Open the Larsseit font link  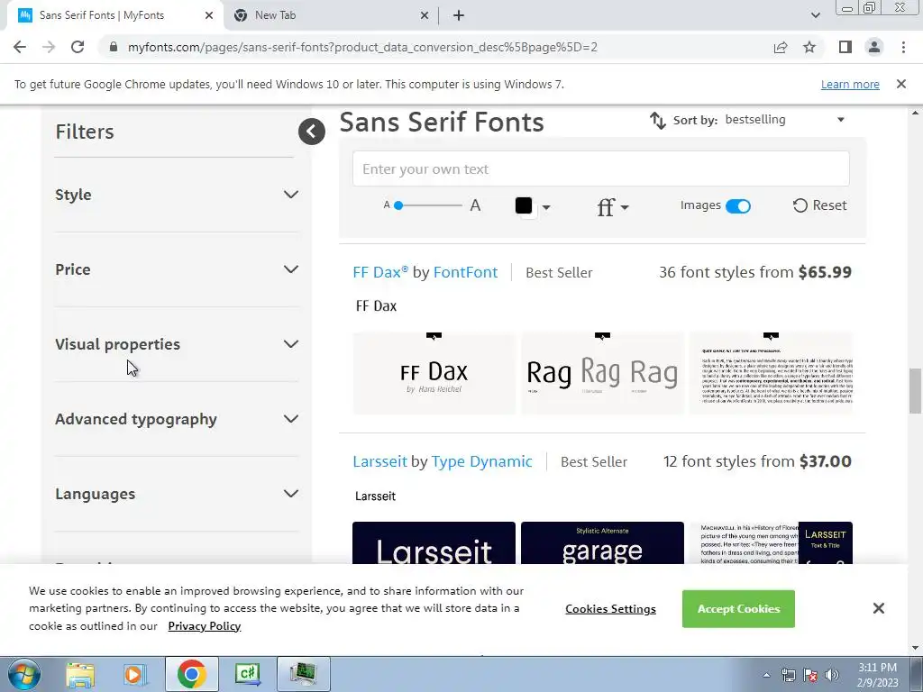pos(379,461)
